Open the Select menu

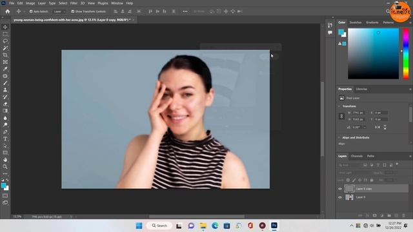63,3
